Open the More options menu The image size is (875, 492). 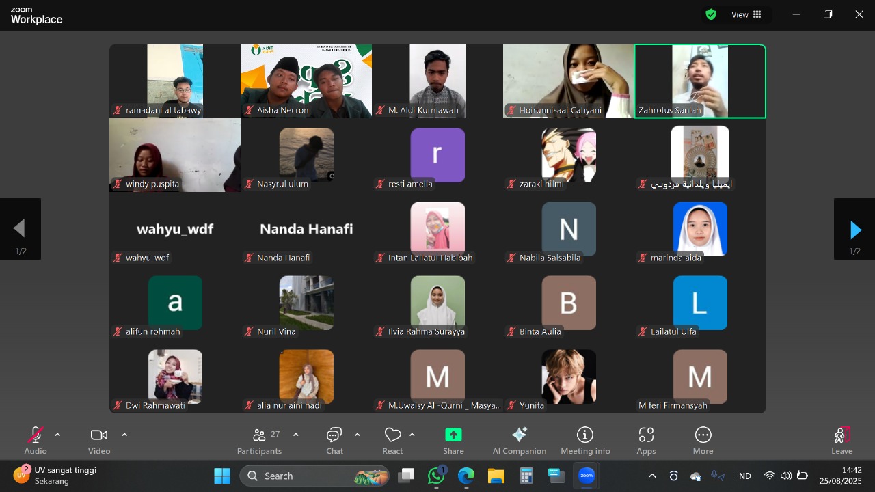tap(703, 441)
